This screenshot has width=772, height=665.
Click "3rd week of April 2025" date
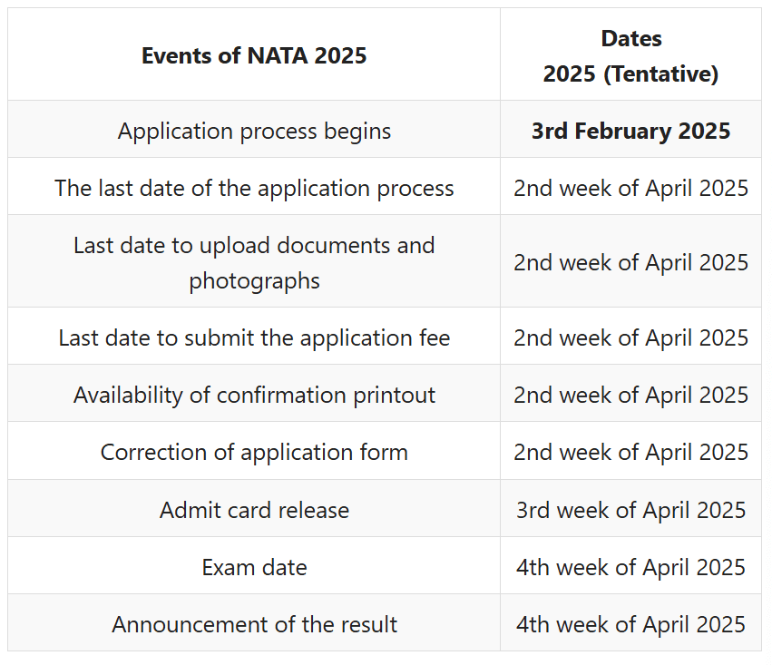(x=630, y=510)
